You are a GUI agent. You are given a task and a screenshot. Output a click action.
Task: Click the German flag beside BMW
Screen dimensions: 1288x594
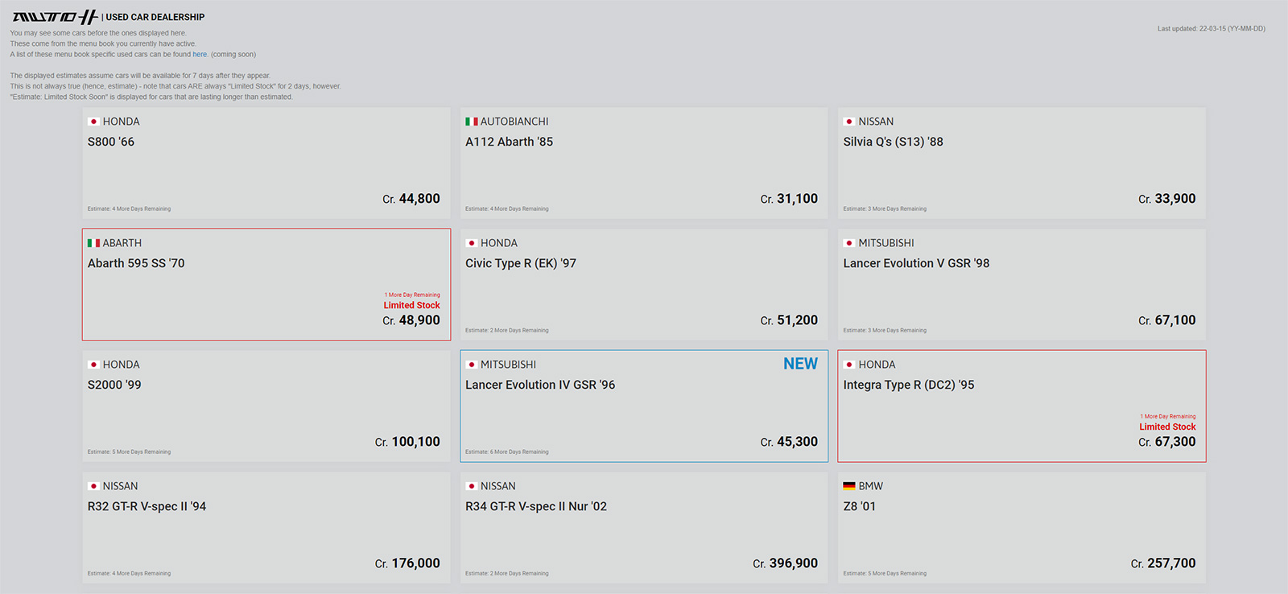tap(848, 486)
